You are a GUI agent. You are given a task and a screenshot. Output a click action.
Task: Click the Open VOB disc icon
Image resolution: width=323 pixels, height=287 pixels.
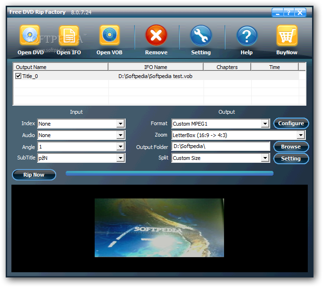tap(109, 35)
